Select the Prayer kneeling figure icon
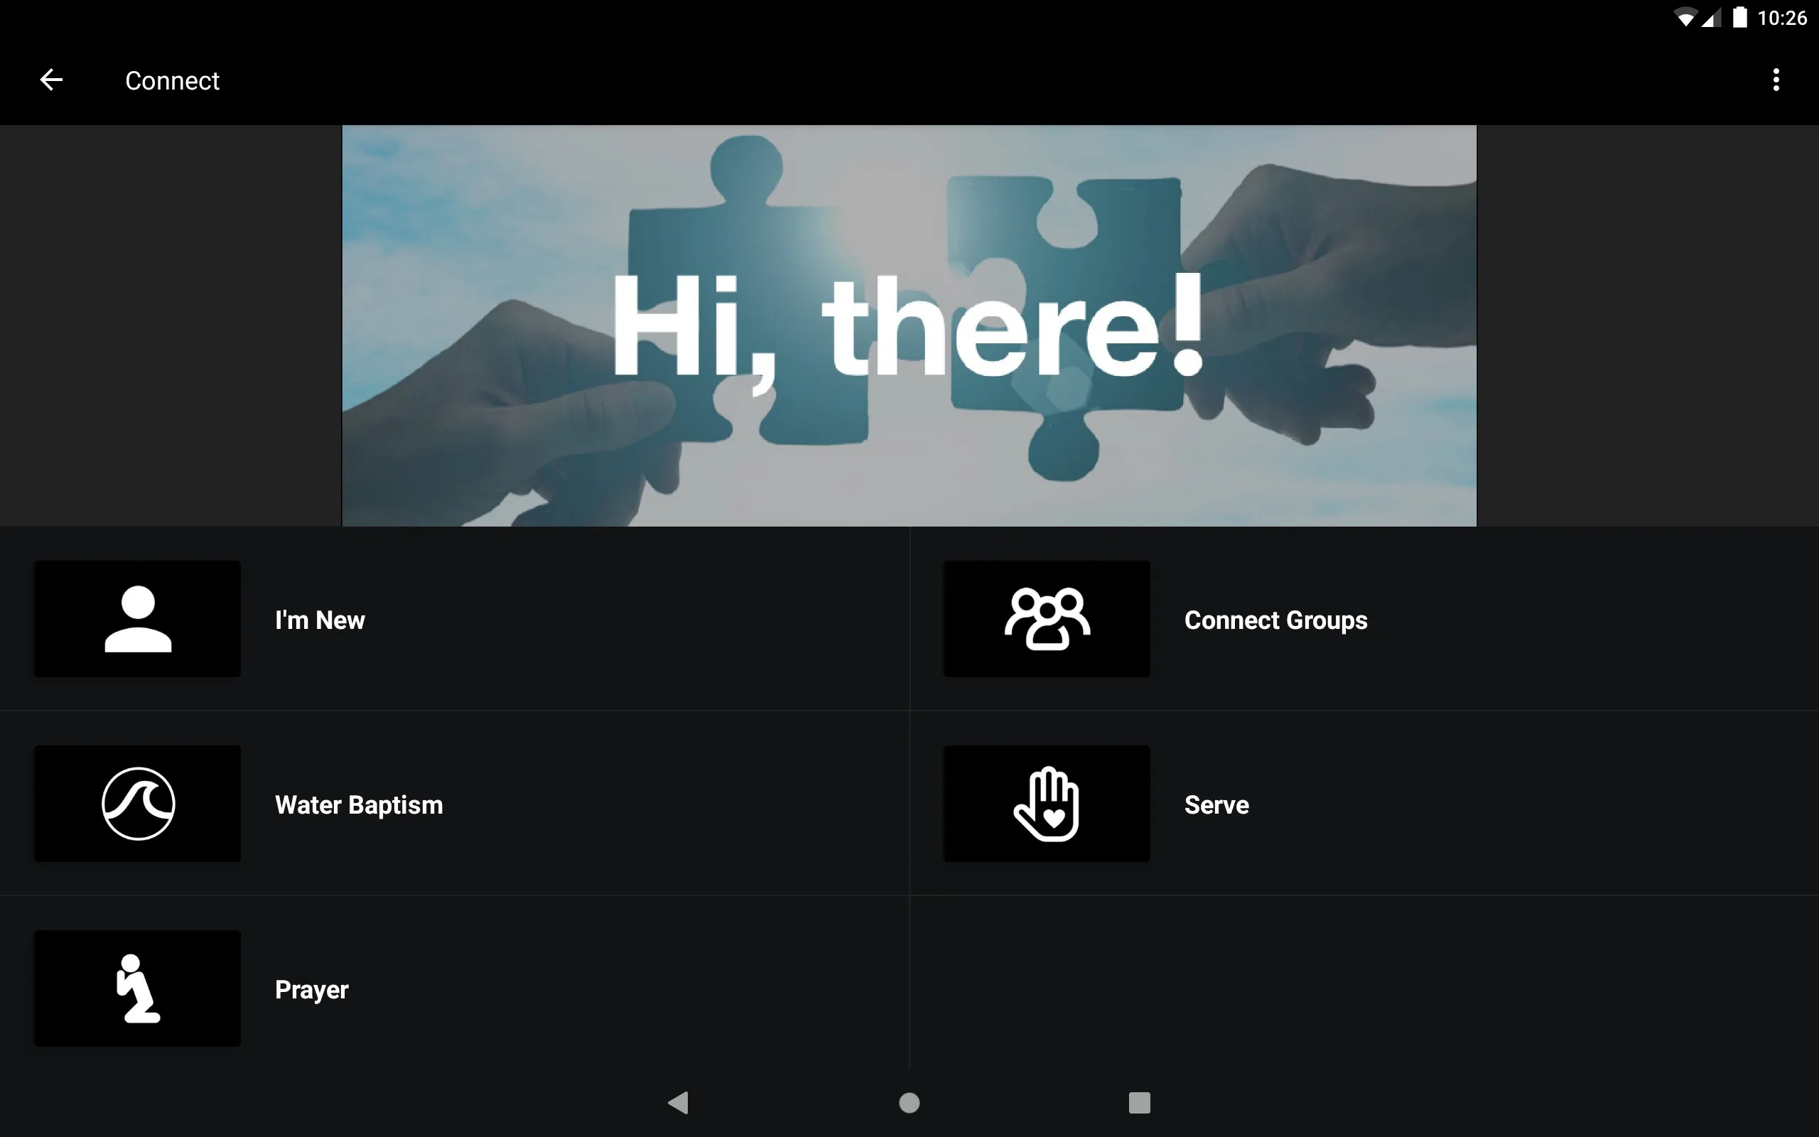This screenshot has width=1819, height=1137. click(138, 988)
